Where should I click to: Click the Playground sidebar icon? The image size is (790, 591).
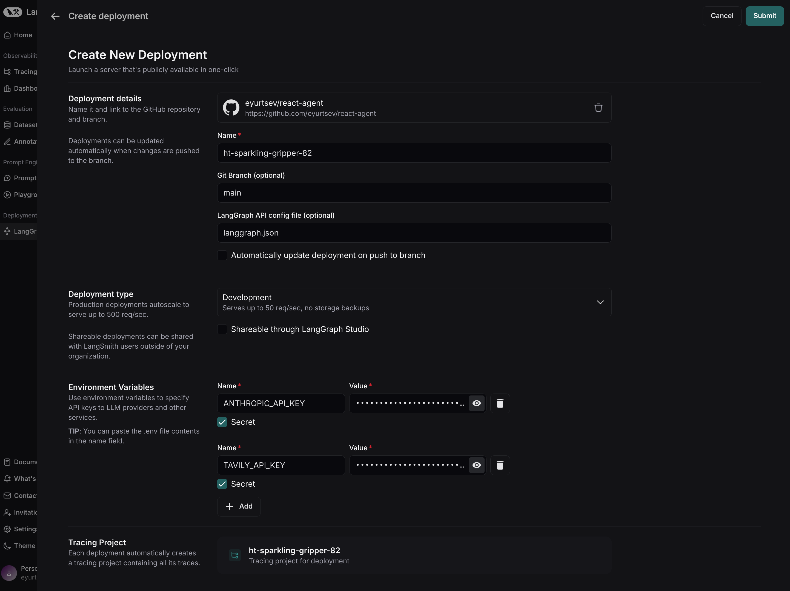tap(7, 195)
